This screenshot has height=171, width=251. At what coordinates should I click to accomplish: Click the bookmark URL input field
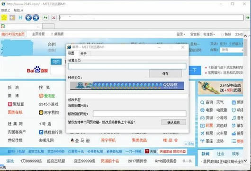(139, 114)
